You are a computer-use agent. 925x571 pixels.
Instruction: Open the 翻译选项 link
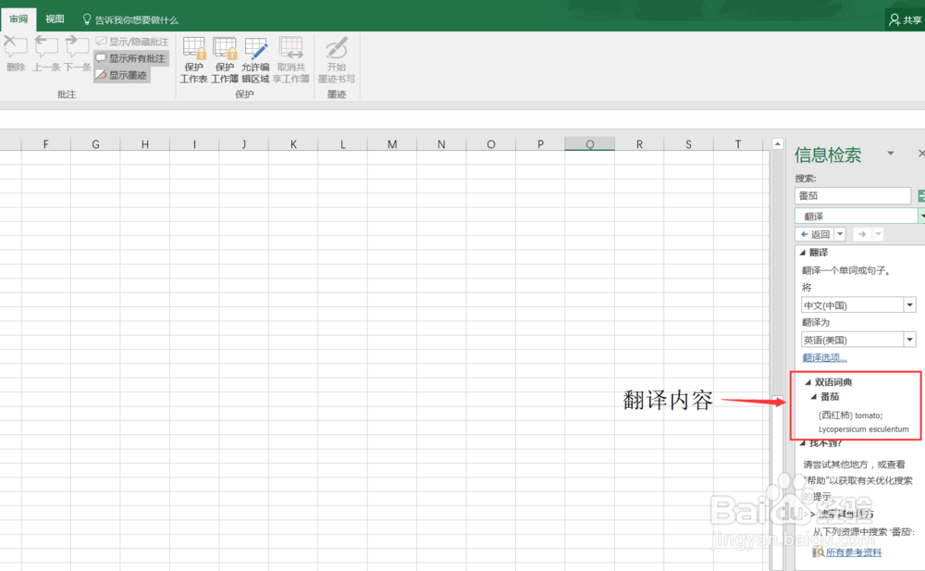point(824,358)
